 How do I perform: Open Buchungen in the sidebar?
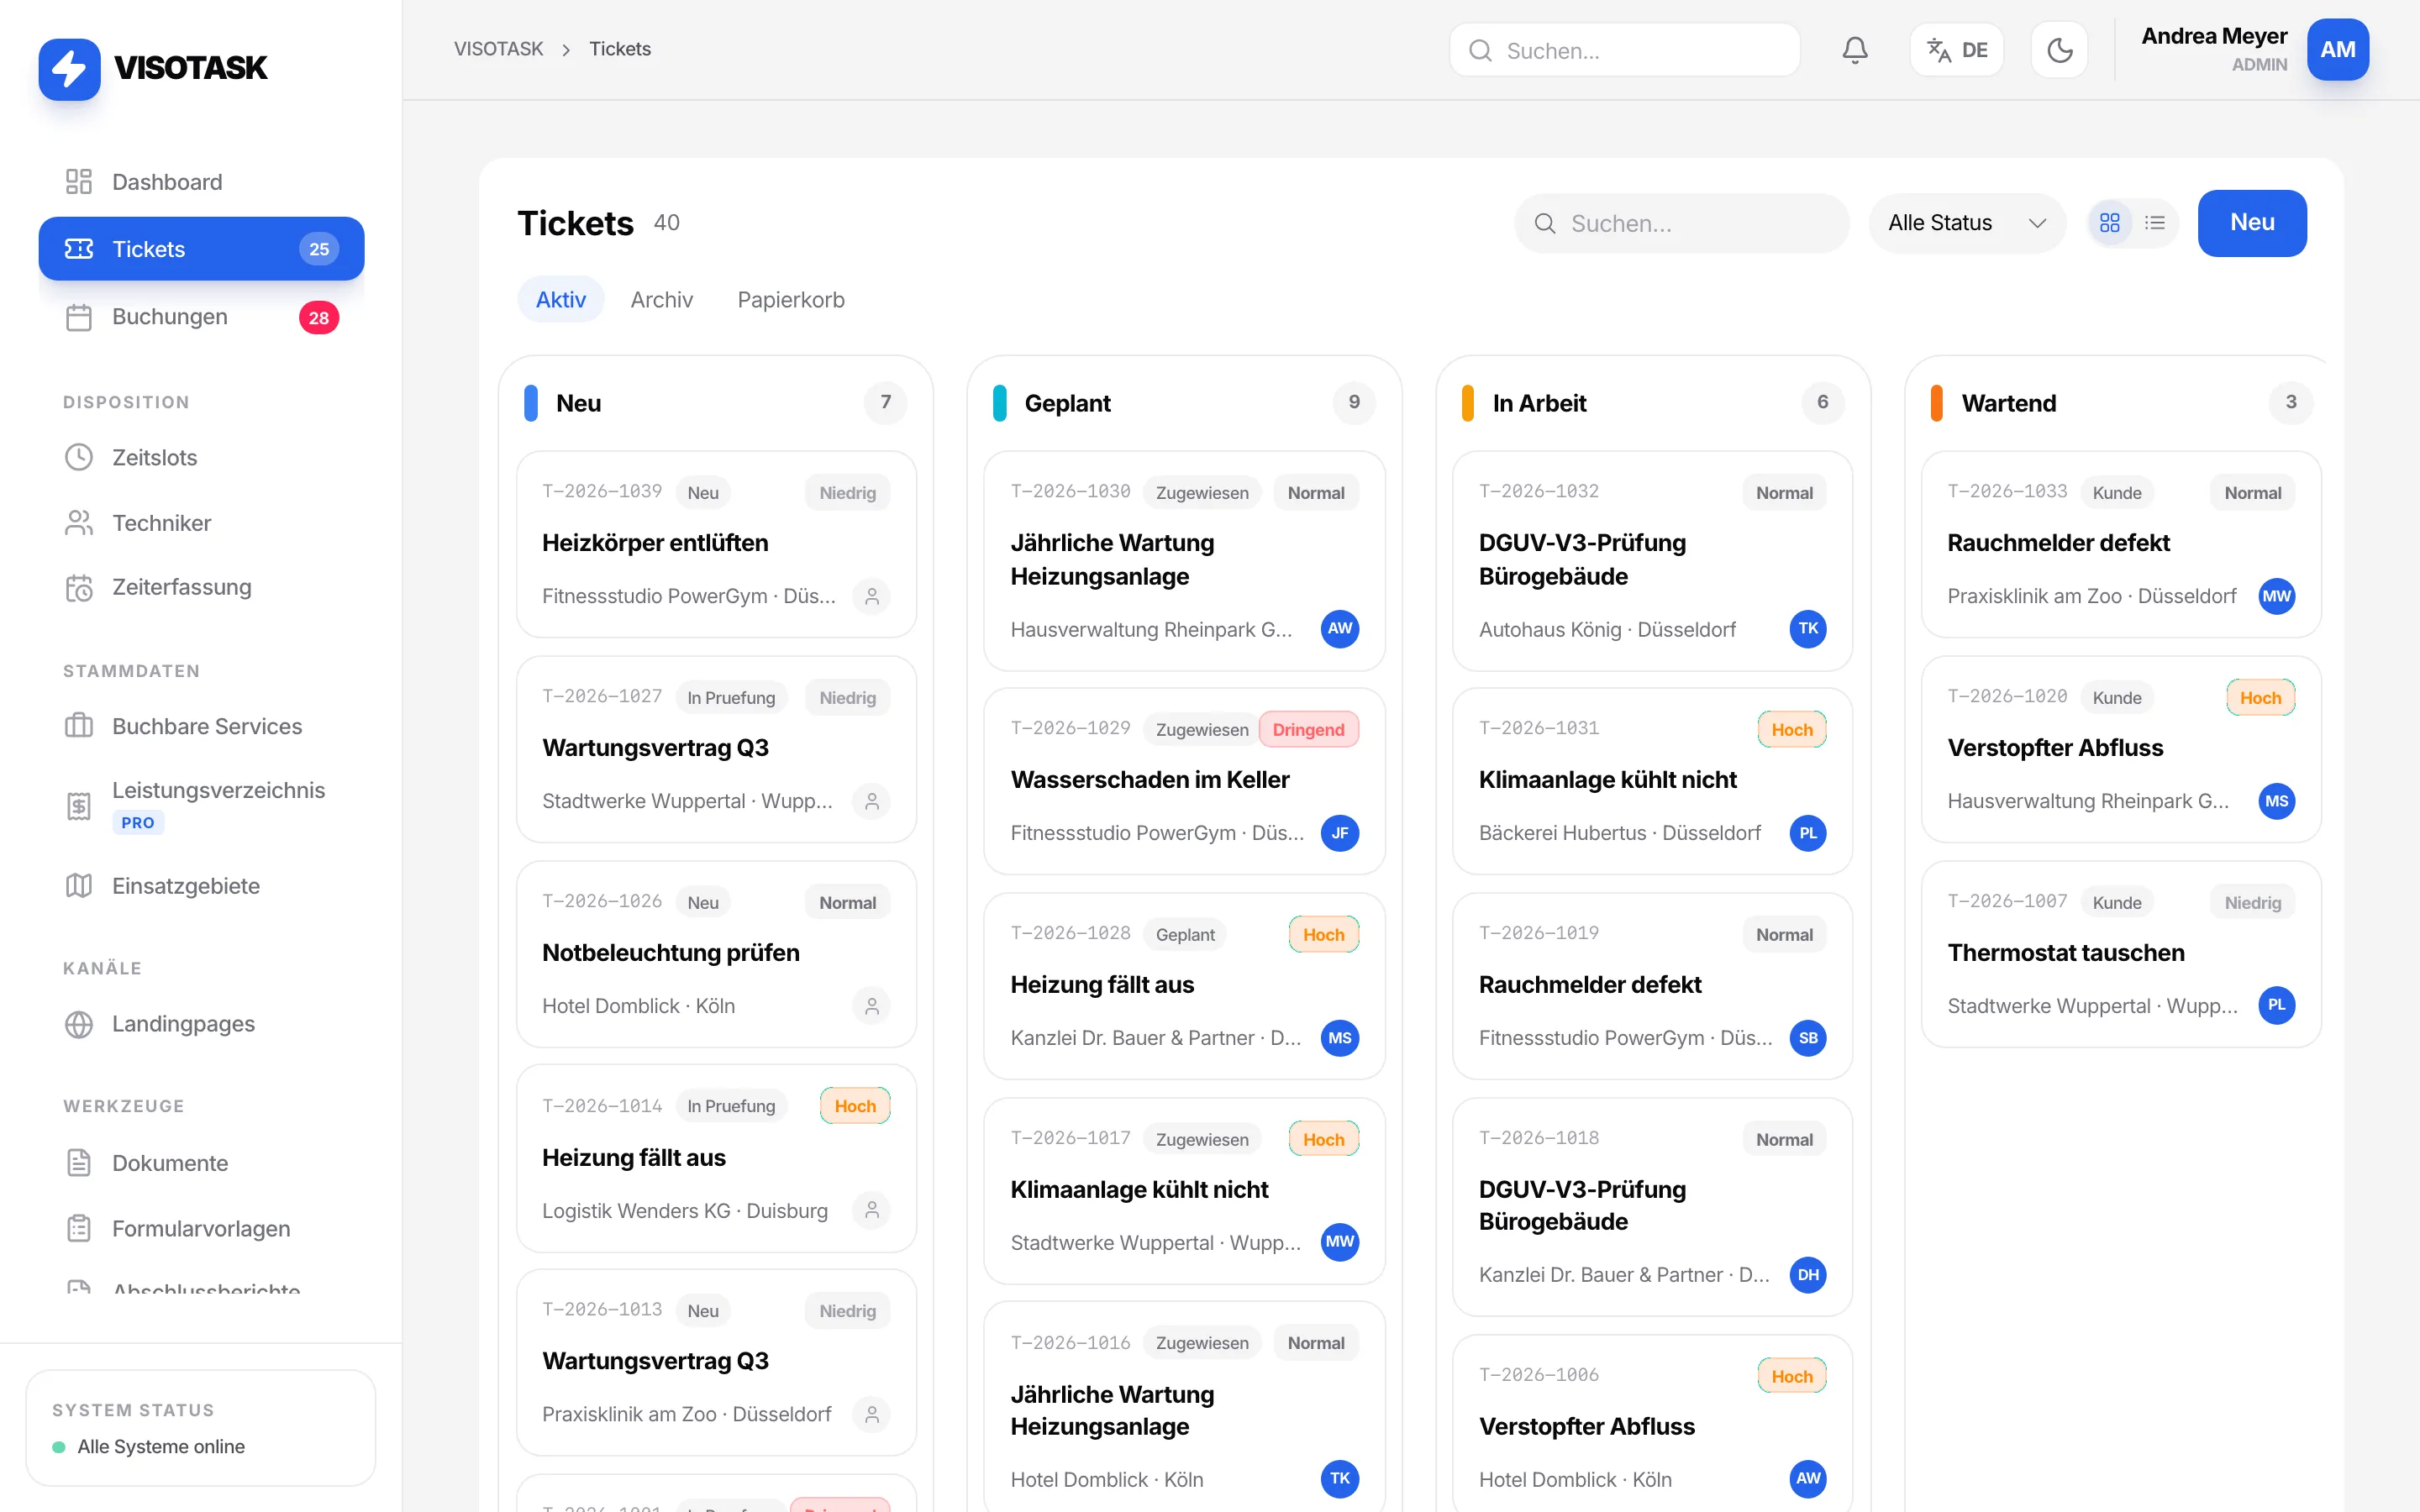201,317
